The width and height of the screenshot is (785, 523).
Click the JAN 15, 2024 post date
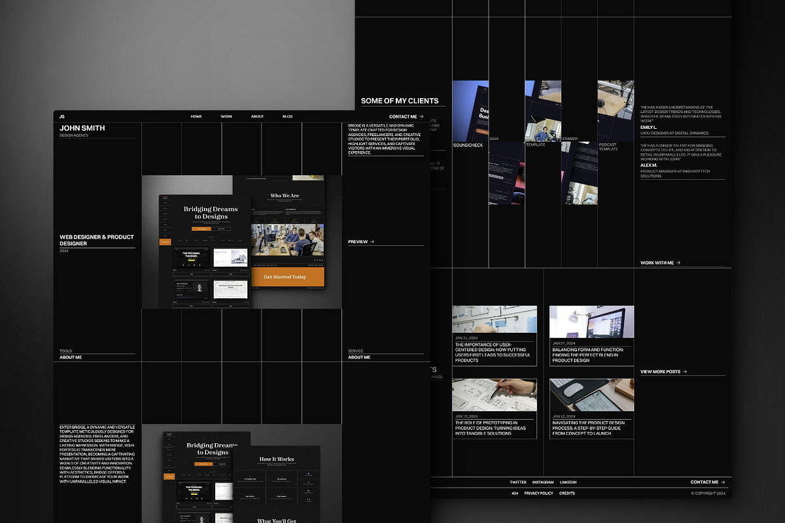(466, 416)
